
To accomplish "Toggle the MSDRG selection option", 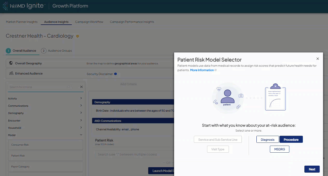I will tap(279, 149).
